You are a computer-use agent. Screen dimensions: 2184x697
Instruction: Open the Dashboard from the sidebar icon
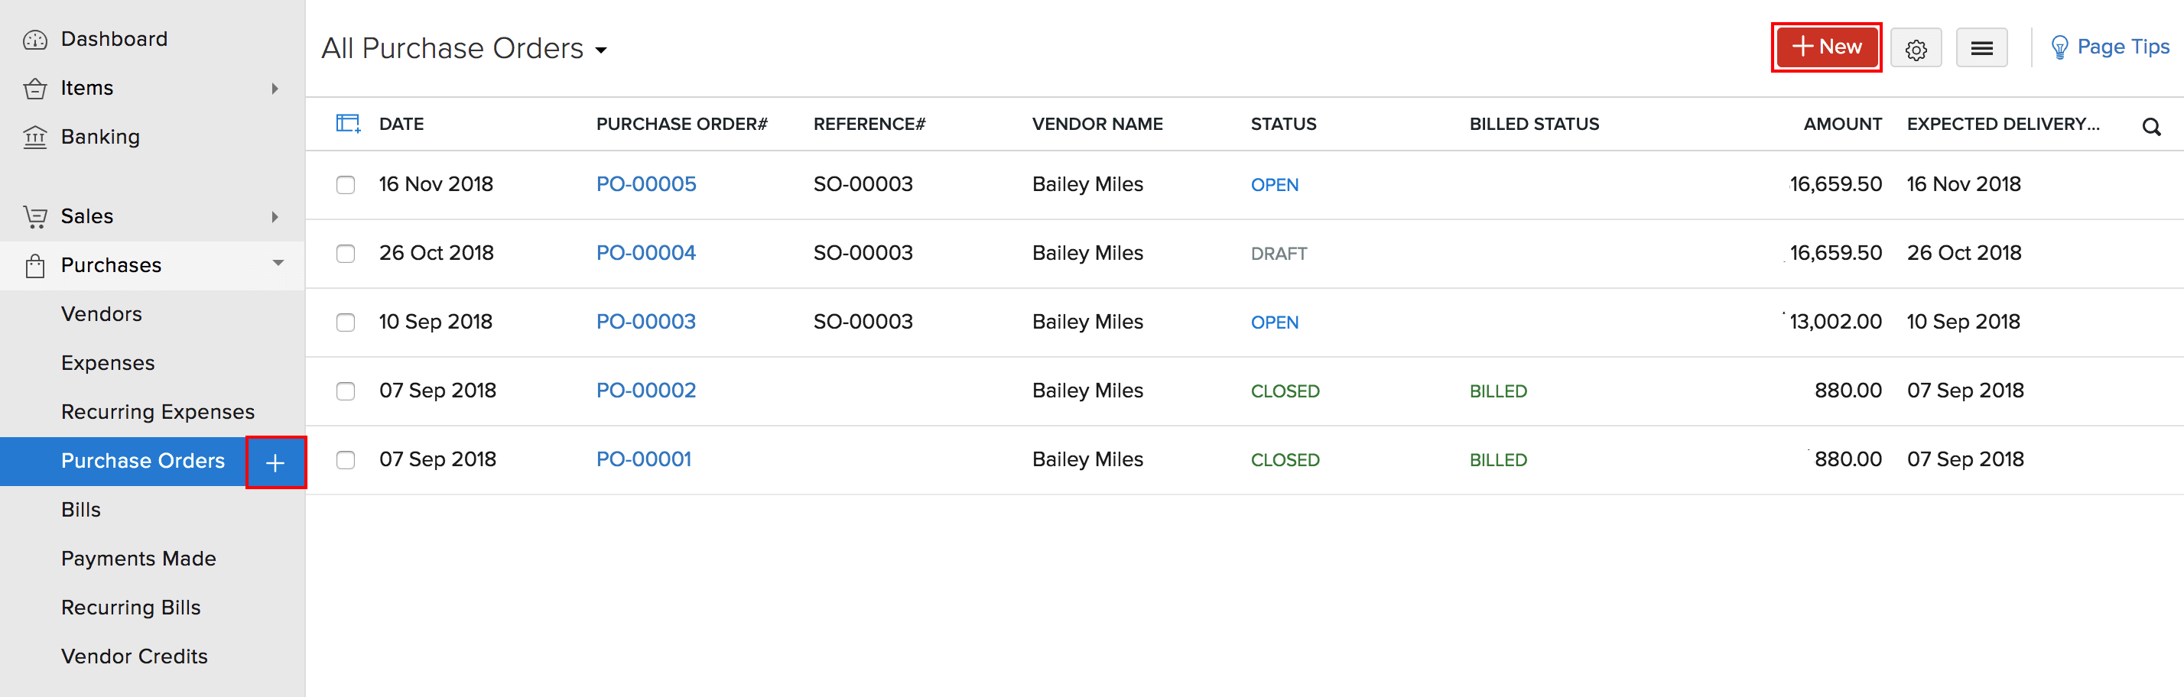[x=34, y=38]
